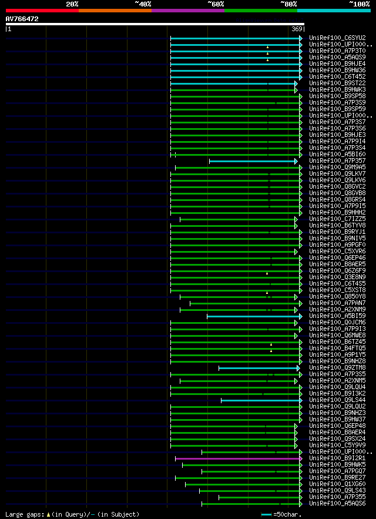Image resolution: width=376 pixels, height=519 pixels.
Task: Click the green ~80% identity legend segment
Action: 261,11
